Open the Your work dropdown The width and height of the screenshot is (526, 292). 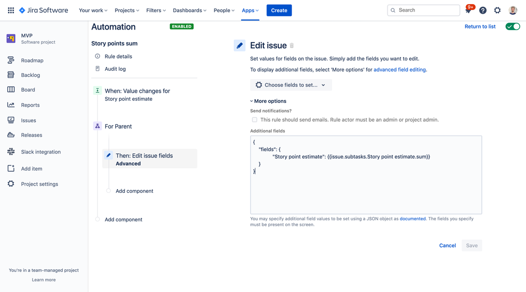click(x=93, y=11)
